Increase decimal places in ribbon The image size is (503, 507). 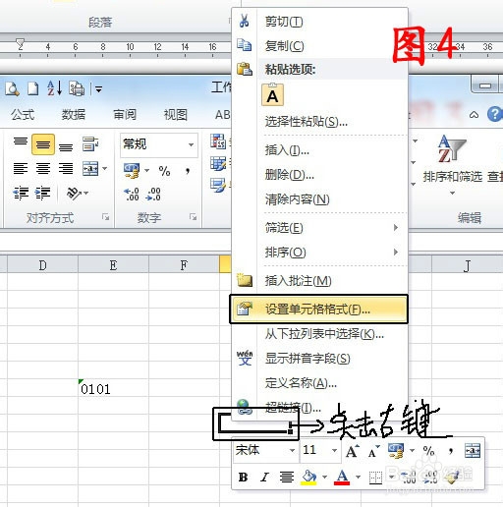(x=132, y=194)
